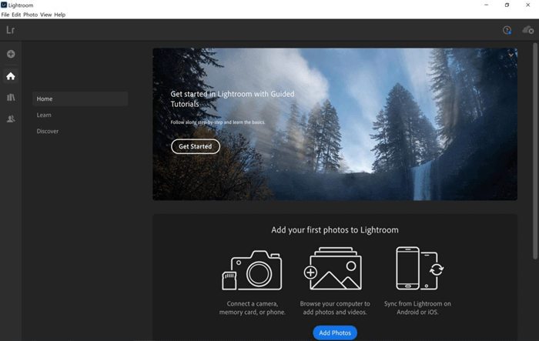The height and width of the screenshot is (341, 539).
Task: Click the browse computer photos illustration
Action: pos(333,269)
